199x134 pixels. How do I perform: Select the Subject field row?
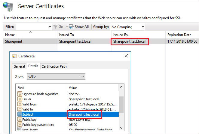(67, 114)
